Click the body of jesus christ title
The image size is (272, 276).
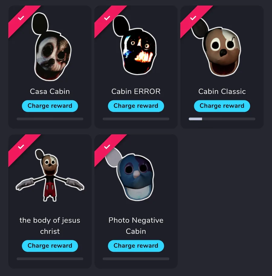point(50,226)
